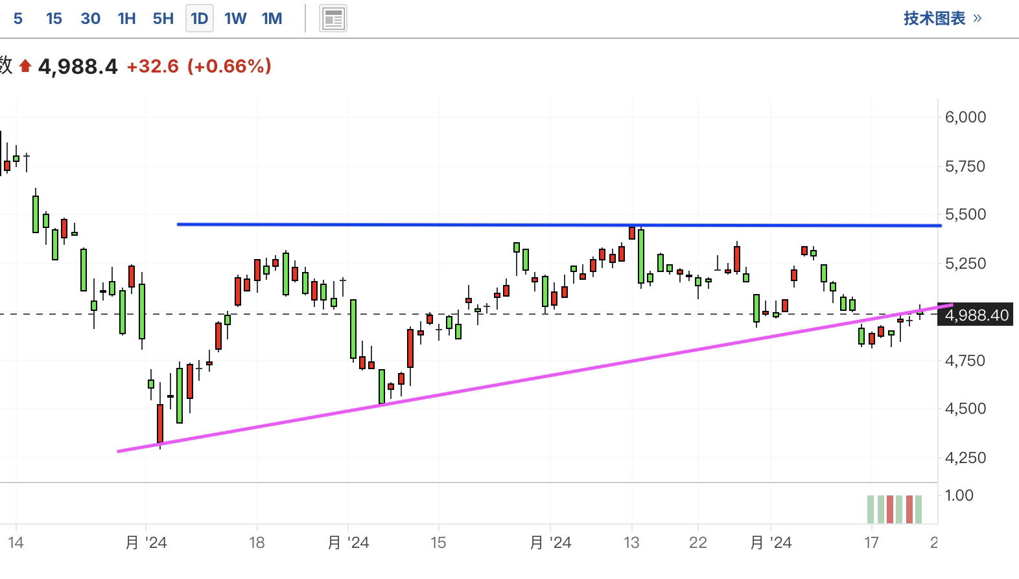1019x579 pixels.
Task: Select the 5-minute timeframe
Action: (x=18, y=19)
